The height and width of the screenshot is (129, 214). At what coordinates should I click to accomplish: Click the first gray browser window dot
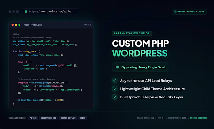(10, 11)
